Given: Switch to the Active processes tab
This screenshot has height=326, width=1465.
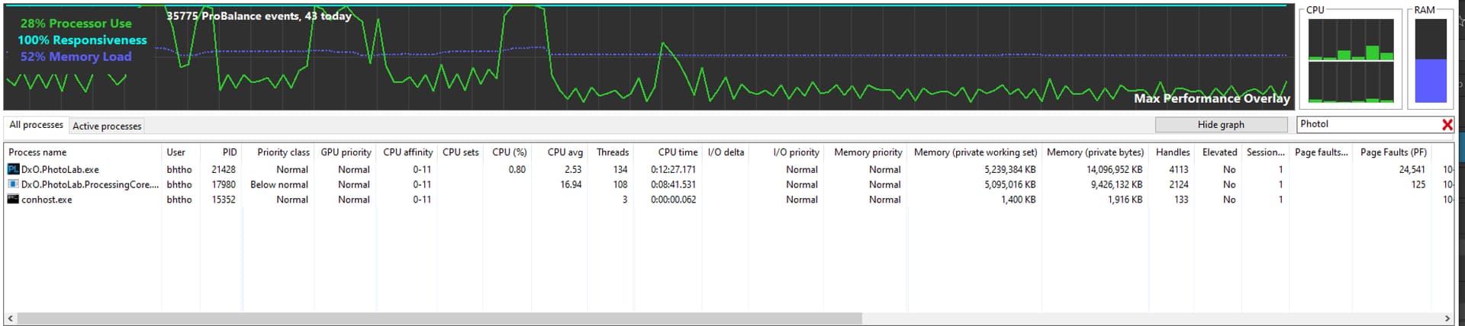Looking at the screenshot, I should 107,126.
